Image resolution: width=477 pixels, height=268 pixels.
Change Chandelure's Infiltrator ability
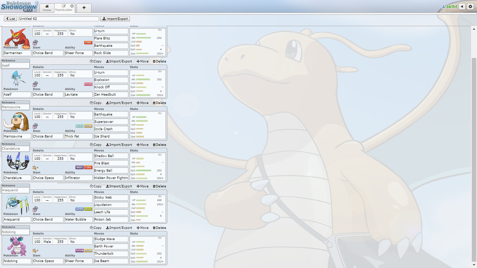click(x=79, y=178)
